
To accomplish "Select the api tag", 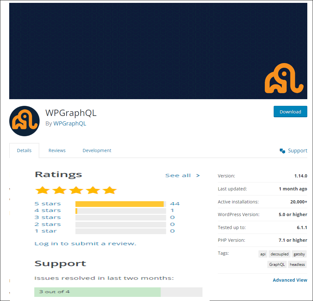I will pos(263,254).
